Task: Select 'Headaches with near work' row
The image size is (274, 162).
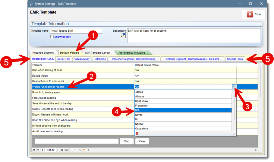Action: tap(145, 81)
